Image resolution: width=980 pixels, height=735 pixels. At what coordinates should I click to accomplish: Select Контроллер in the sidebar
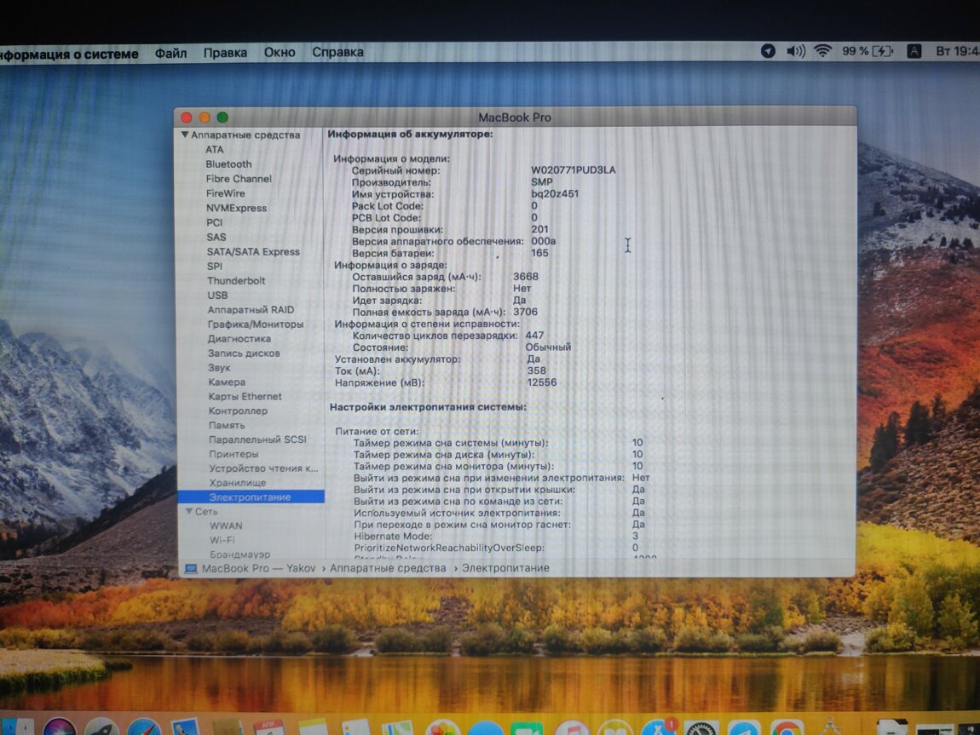[x=238, y=411]
